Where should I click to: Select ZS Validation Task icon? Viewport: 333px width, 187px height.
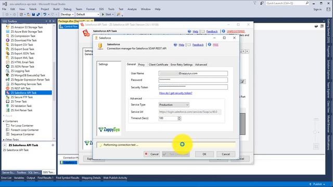pyautogui.click(x=8, y=106)
